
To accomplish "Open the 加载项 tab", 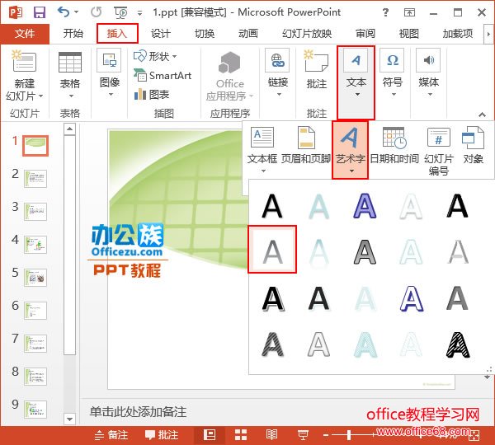I will 458,34.
